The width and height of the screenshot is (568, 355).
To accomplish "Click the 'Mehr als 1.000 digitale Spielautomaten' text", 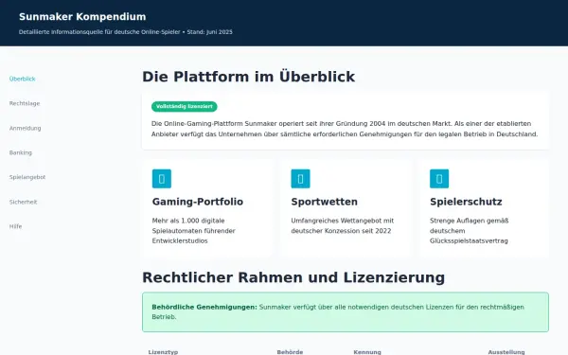I will click(x=194, y=231).
